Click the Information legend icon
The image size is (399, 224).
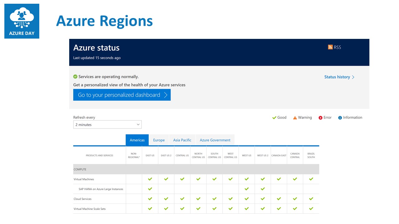pyautogui.click(x=340, y=117)
